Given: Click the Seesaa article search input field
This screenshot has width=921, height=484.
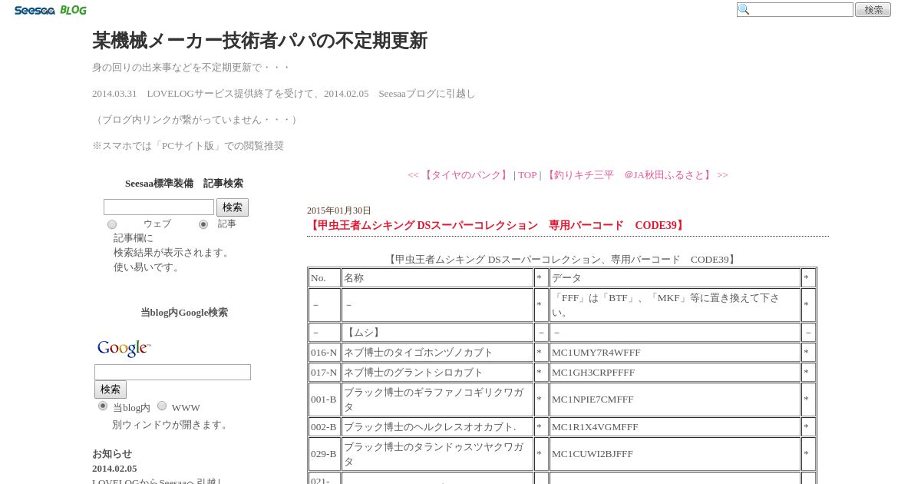Looking at the screenshot, I should tap(159, 207).
